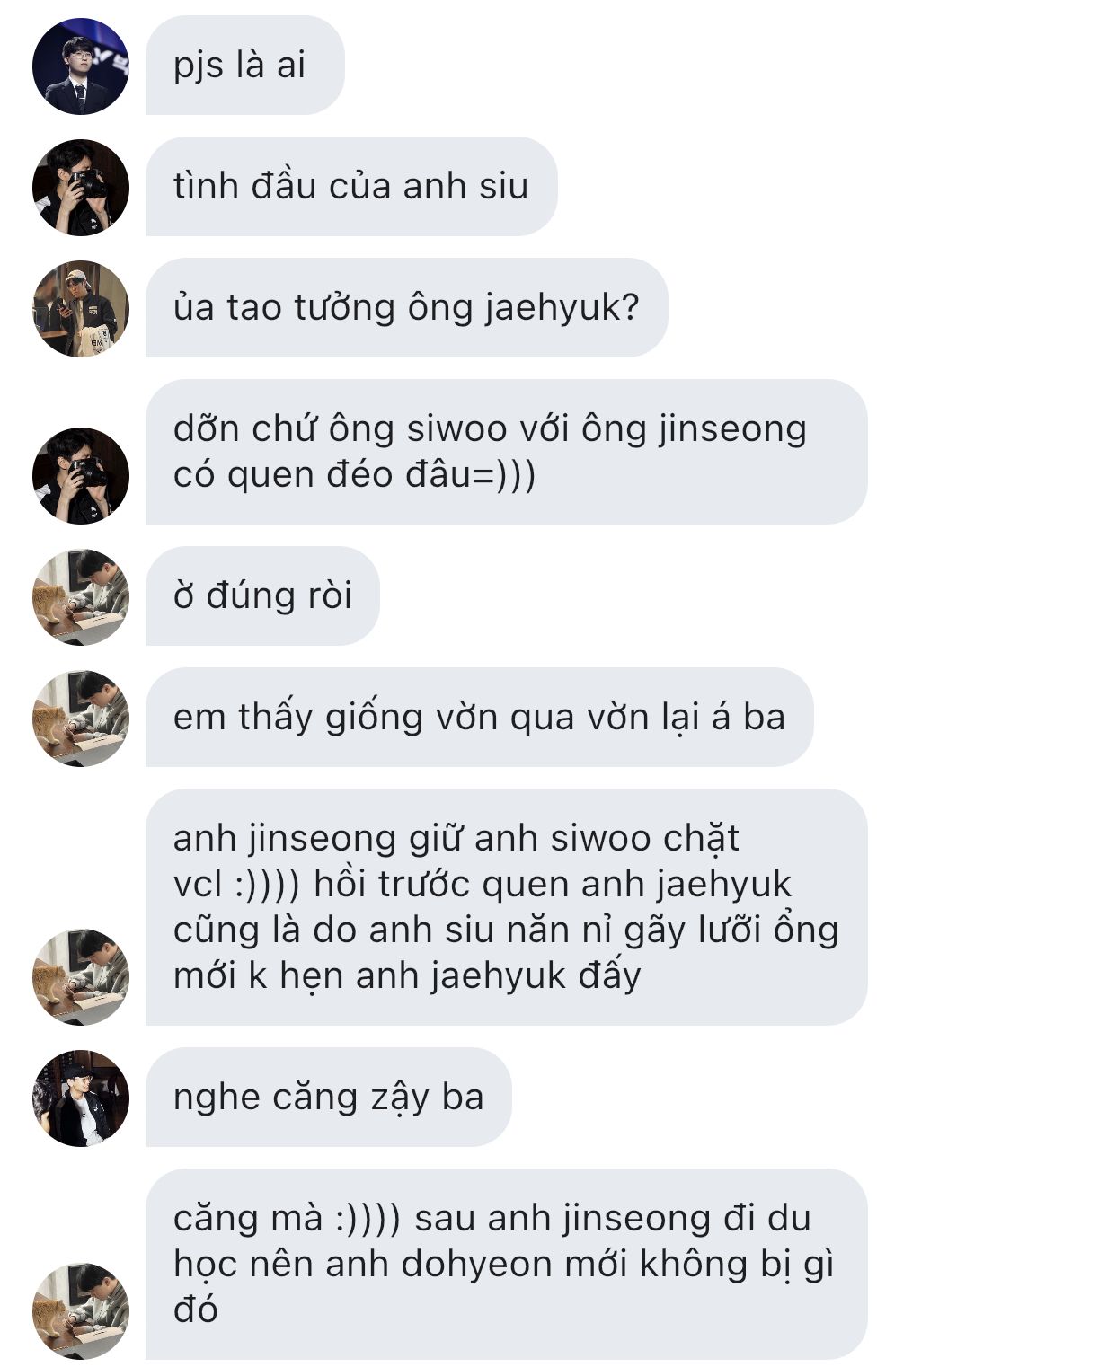Viewport: 1116px width, 1367px height.
Task: Tap camera avatar beside 'dỡn chứ ông siwoo' message
Action: pos(81,475)
